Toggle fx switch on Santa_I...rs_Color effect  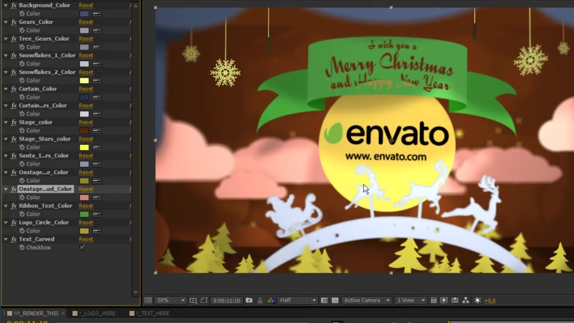point(14,156)
